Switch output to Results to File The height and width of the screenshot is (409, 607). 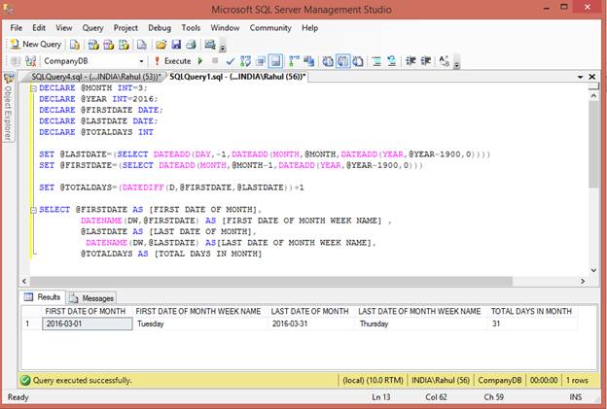(358, 61)
